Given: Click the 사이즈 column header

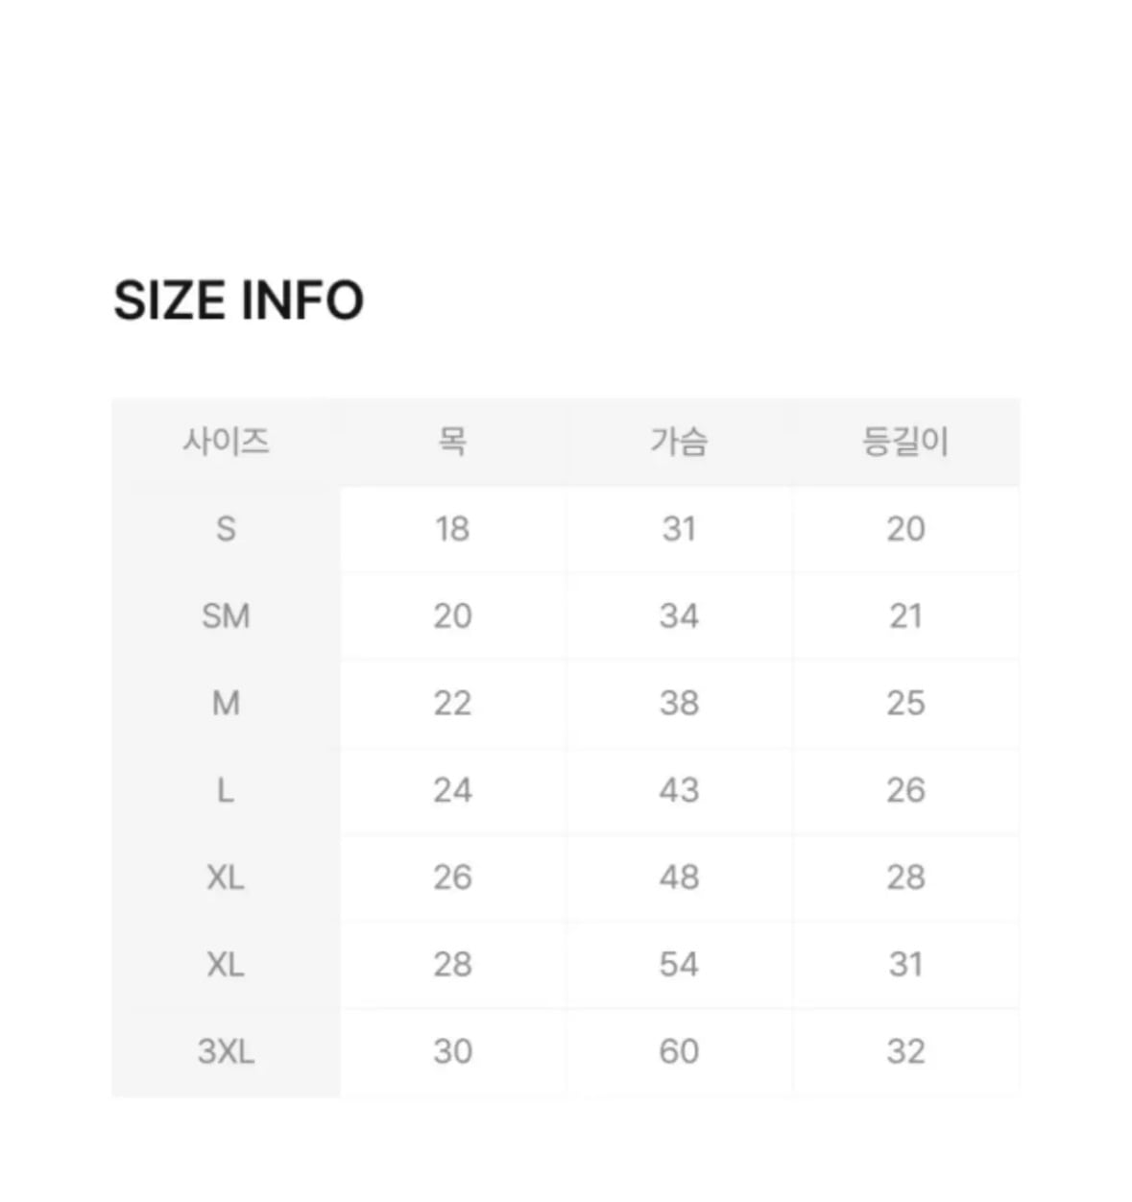Looking at the screenshot, I should 226,442.
